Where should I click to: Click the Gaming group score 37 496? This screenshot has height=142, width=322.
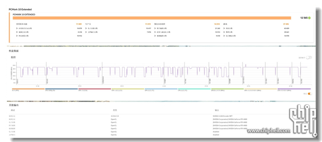(286, 24)
